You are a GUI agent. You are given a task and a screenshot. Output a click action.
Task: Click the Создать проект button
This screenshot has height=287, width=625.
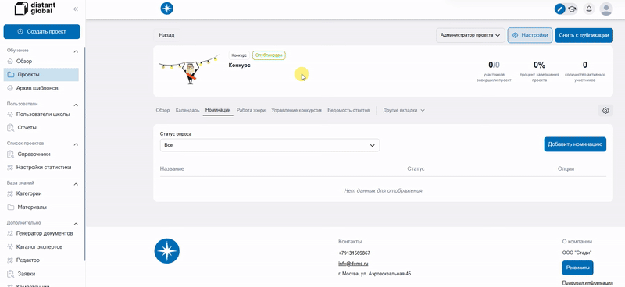(42, 31)
